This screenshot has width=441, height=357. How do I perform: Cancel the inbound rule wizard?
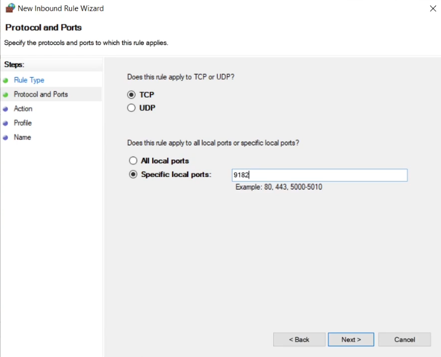[x=404, y=340]
